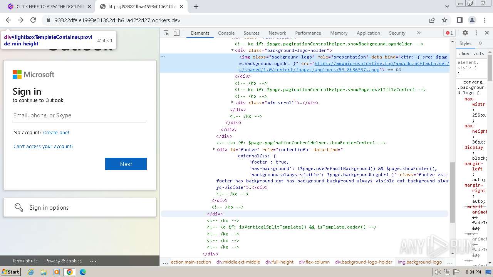493x277 pixels.
Task: Open the Application tab
Action: [368, 33]
